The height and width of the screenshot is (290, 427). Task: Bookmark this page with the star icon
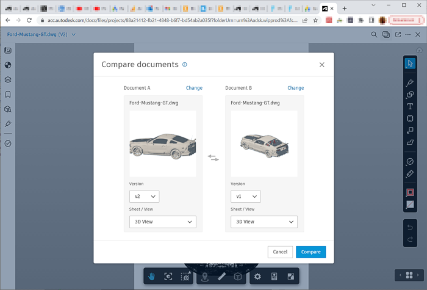[x=315, y=20]
